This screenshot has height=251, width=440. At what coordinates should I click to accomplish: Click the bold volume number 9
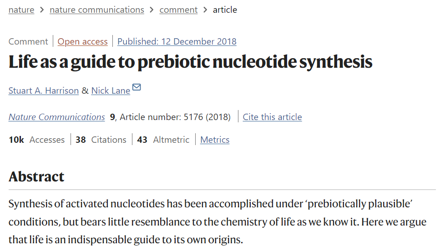click(112, 117)
